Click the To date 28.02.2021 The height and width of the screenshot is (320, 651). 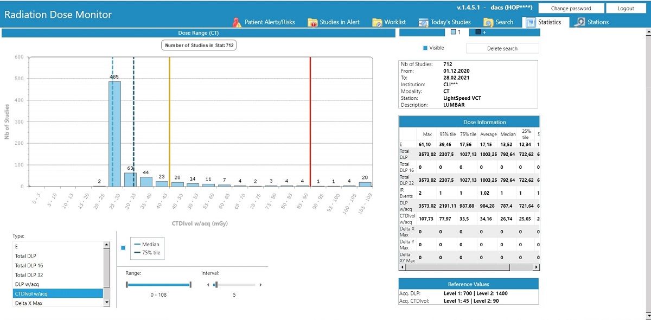click(456, 78)
